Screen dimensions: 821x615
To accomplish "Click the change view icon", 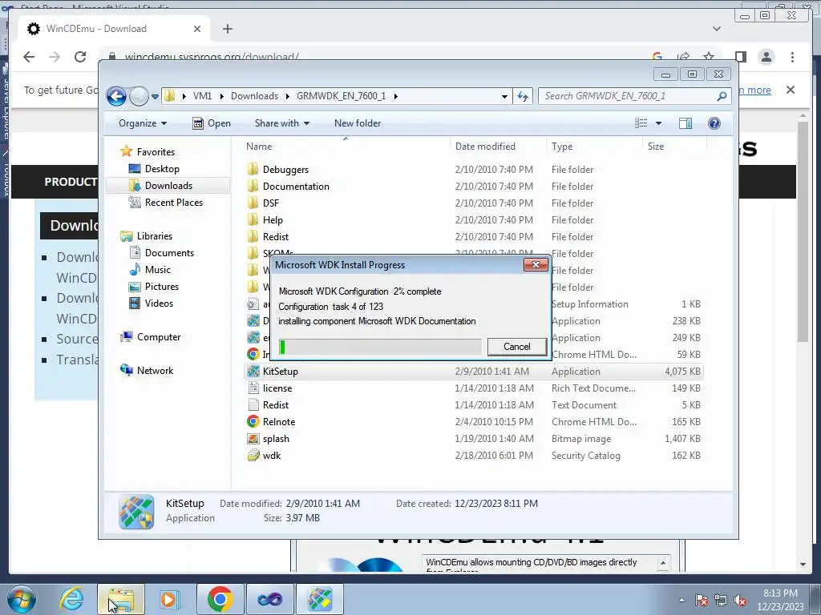I will [641, 123].
